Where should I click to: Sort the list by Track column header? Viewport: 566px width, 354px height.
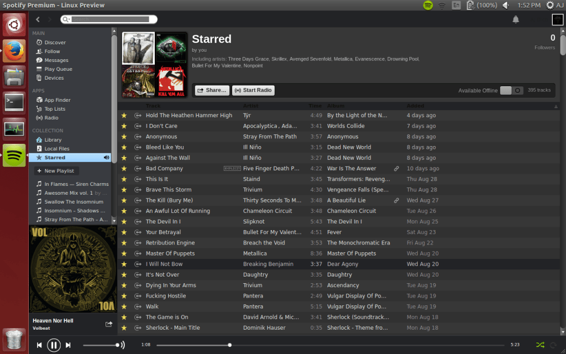click(153, 106)
